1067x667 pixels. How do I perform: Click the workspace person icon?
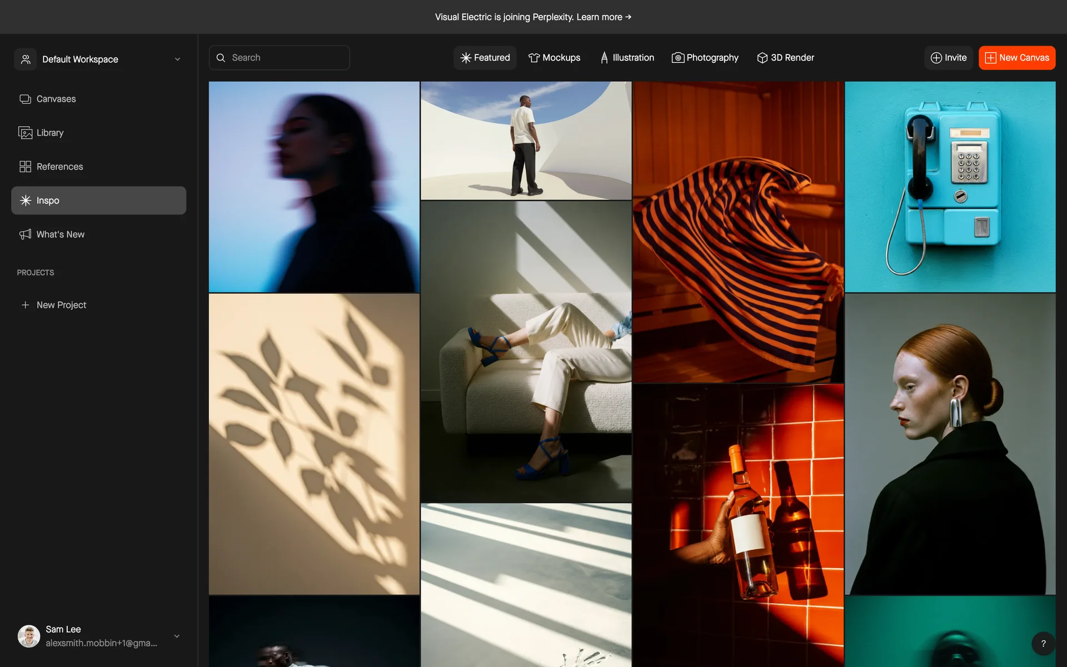point(26,59)
